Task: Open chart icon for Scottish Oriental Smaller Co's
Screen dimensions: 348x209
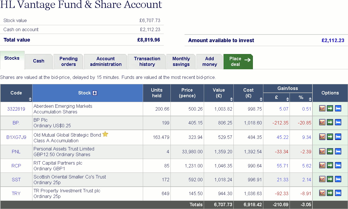Action: 322,179
